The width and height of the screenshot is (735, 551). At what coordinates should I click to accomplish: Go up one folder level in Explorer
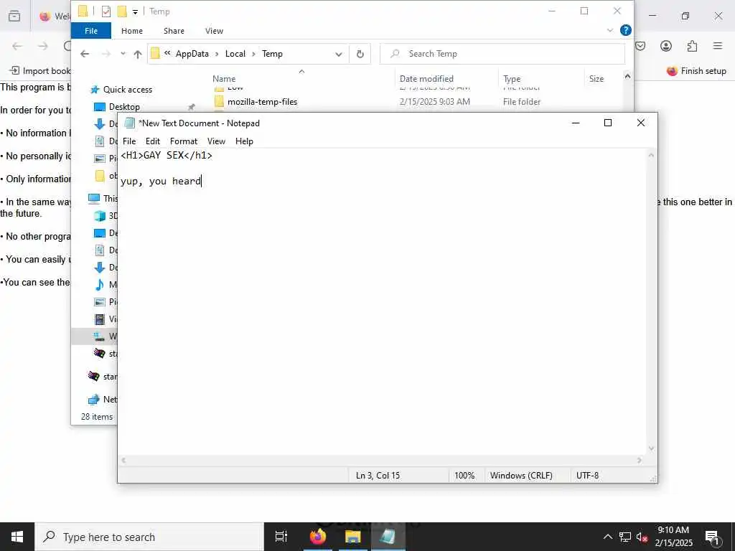pyautogui.click(x=138, y=54)
